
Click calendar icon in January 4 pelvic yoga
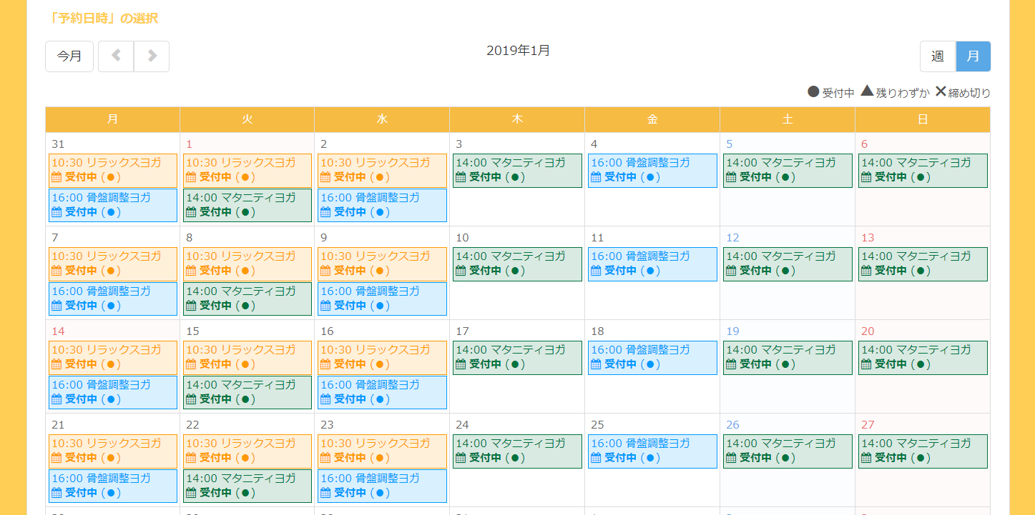pyautogui.click(x=596, y=177)
